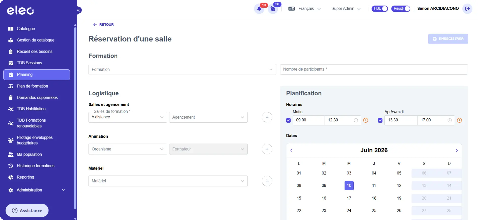Viewport: 478px width, 220px height.
Task: Collapse the sidebar with double-chevron icon
Action: coord(78,10)
